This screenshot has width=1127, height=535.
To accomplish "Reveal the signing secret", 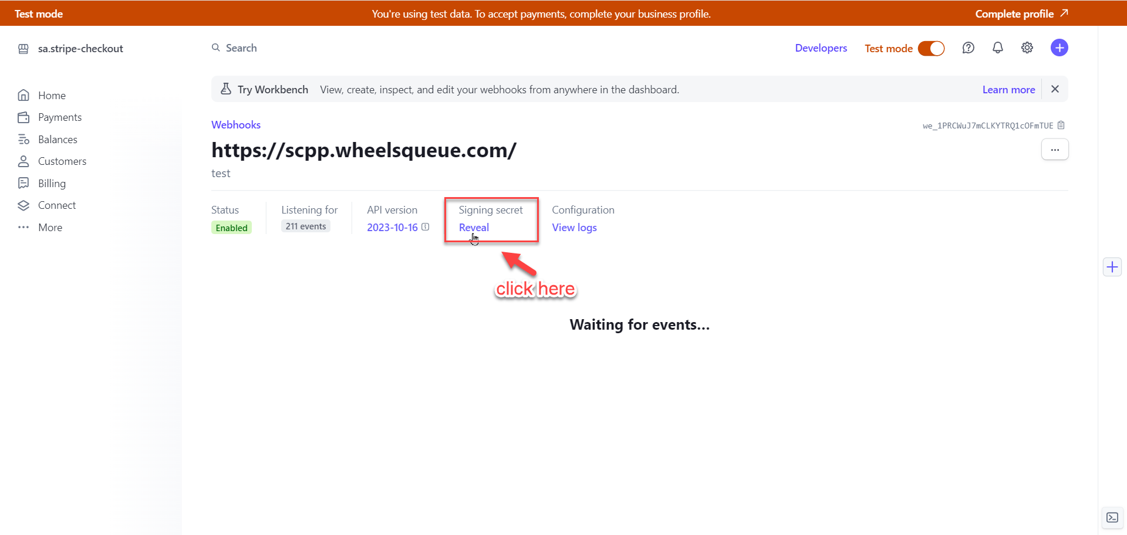I will coord(474,228).
